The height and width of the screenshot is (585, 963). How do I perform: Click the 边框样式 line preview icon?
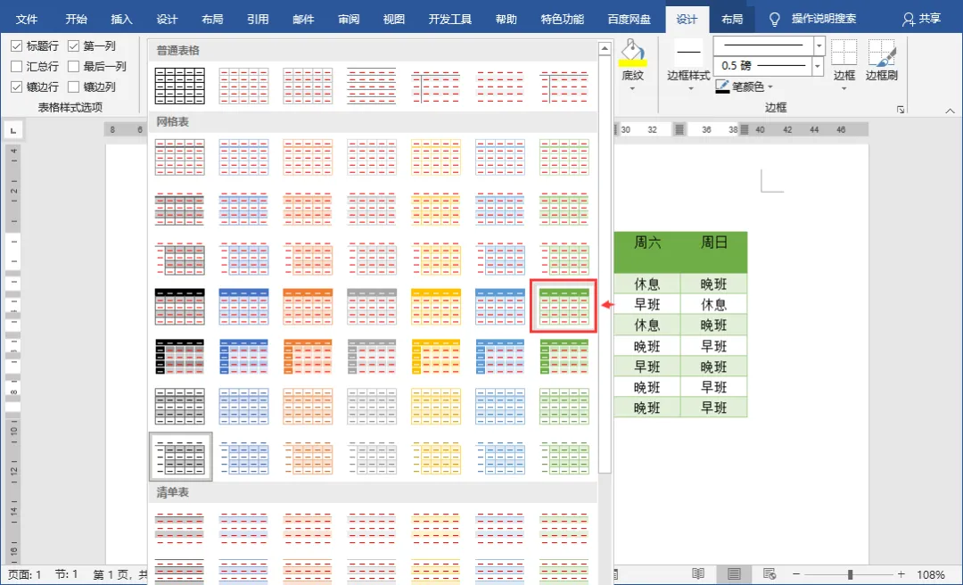(688, 53)
